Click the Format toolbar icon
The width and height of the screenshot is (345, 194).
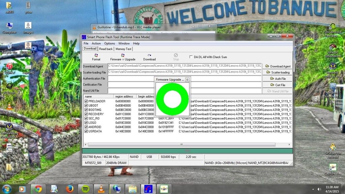pyautogui.click(x=96, y=57)
